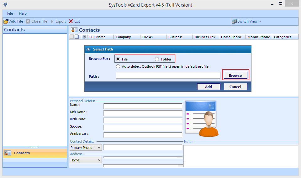This screenshot has height=178, width=301.
Task: Maximize the vCard Export window
Action: coord(280,4)
